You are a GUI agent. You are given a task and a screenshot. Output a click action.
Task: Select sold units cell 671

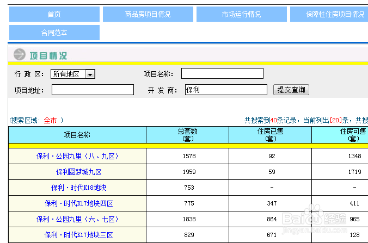coord(272,235)
